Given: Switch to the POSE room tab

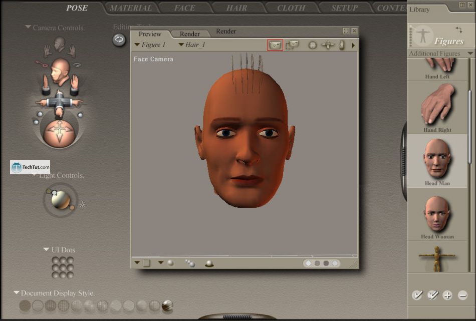Looking at the screenshot, I should (x=77, y=8).
